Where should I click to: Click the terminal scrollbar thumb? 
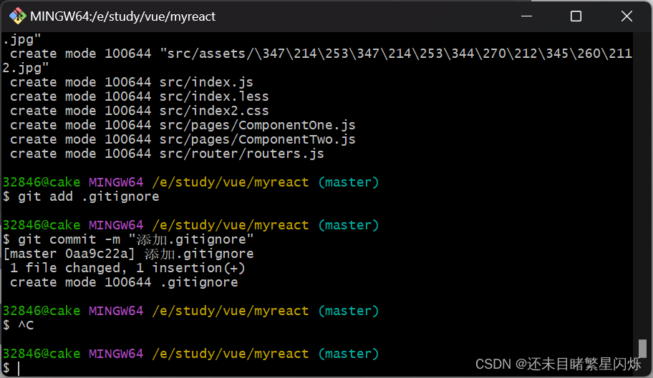click(642, 348)
